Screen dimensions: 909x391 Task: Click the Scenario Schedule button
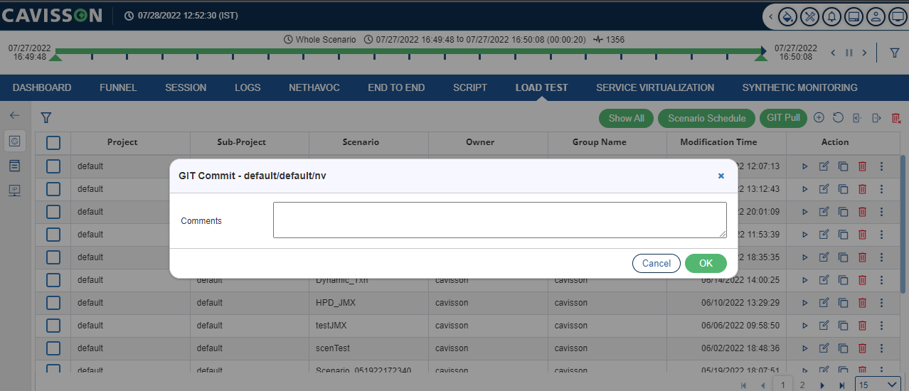(x=706, y=118)
